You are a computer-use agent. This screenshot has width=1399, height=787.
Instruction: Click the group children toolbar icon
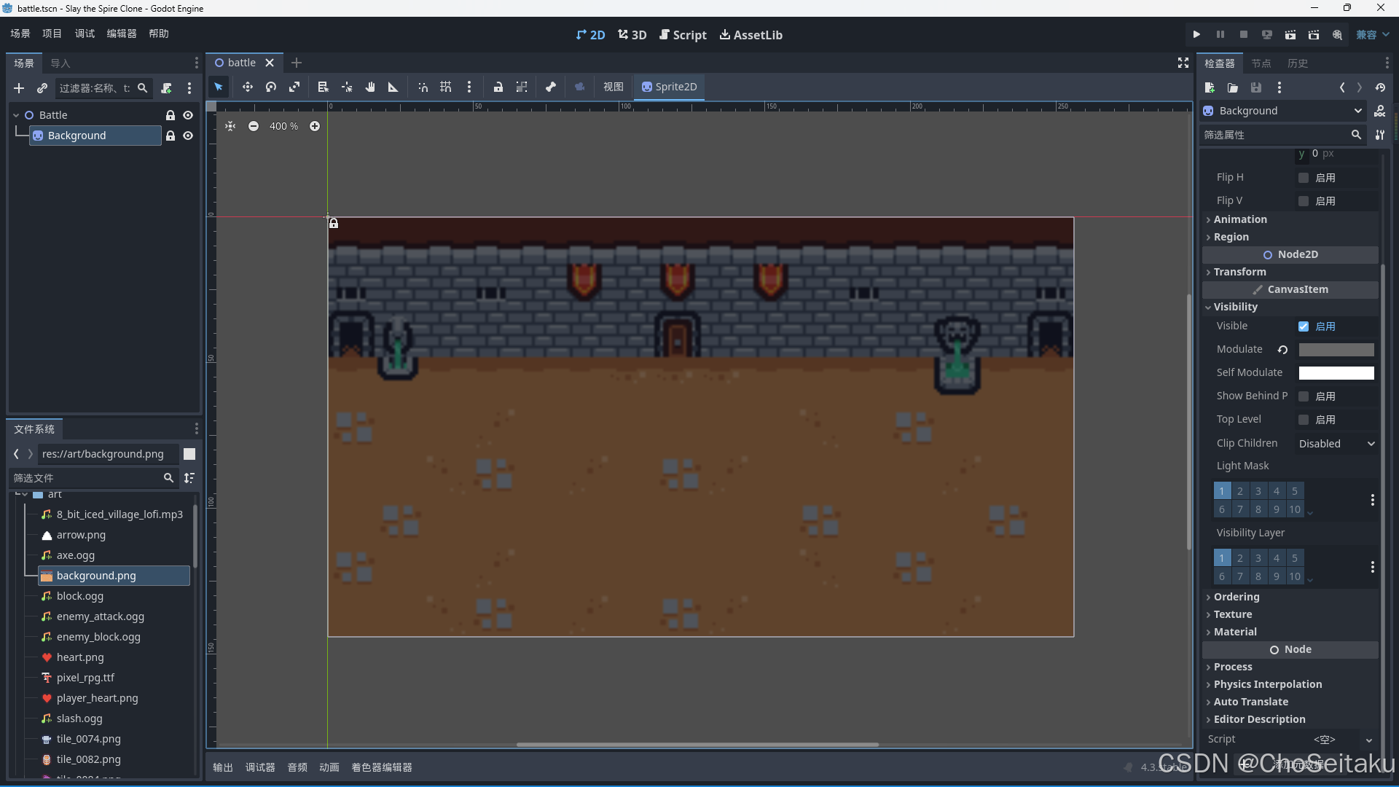[522, 87]
